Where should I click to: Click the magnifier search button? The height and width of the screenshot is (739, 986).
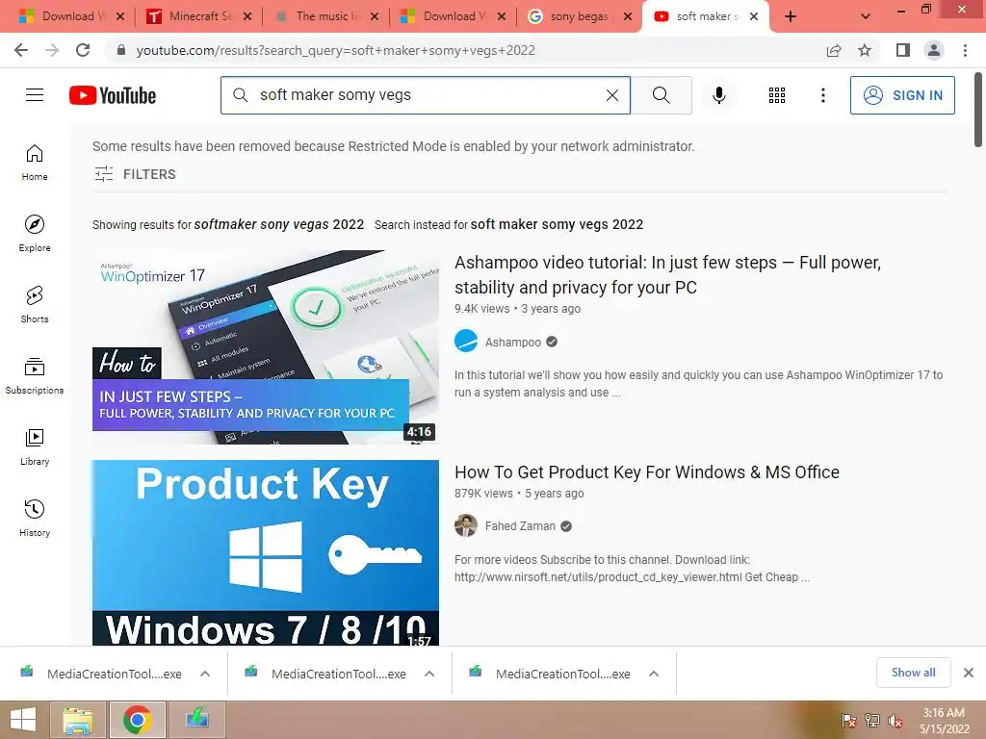pyautogui.click(x=661, y=95)
